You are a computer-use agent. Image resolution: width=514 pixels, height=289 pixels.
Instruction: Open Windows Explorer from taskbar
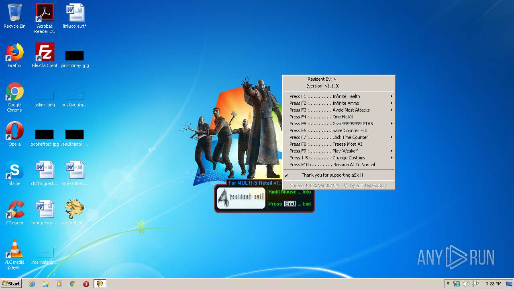45,284
